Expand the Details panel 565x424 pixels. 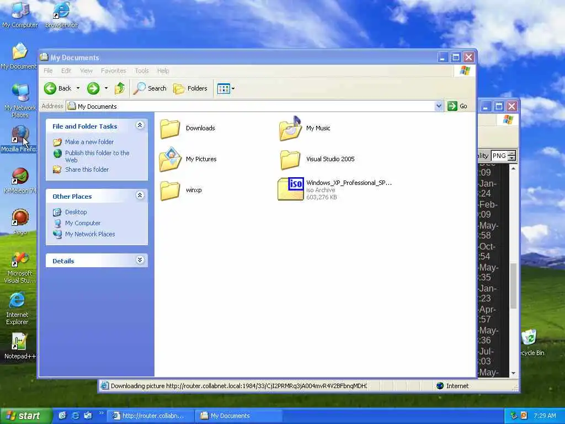coord(140,259)
